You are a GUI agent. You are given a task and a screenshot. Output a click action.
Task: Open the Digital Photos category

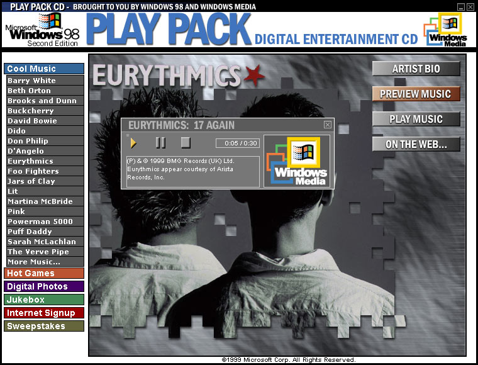coord(44,286)
